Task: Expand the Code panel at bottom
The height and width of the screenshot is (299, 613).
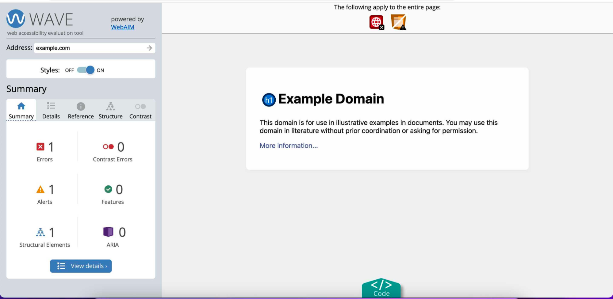Action: point(381,288)
